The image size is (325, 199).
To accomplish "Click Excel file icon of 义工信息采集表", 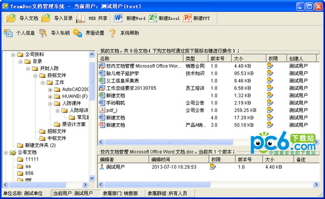I will click(x=102, y=81).
